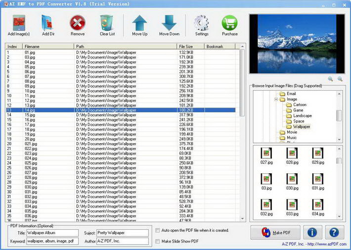Sort list by File Size column header
The height and width of the screenshot is (250, 351).
190,47
